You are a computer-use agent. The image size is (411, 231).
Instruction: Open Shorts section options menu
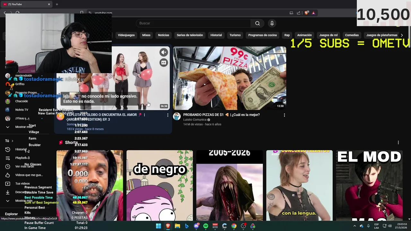(398, 142)
